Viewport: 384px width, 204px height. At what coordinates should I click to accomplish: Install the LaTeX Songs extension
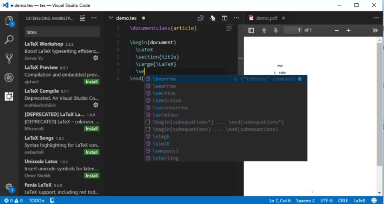(x=91, y=152)
